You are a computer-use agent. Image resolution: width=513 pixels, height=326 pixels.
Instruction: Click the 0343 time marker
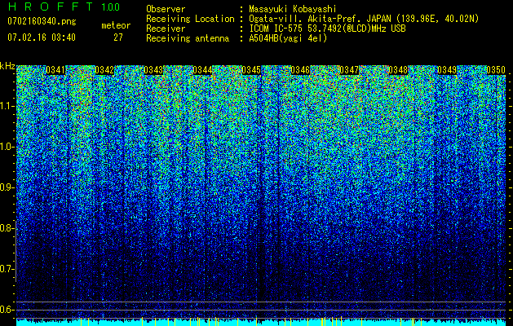point(153,70)
